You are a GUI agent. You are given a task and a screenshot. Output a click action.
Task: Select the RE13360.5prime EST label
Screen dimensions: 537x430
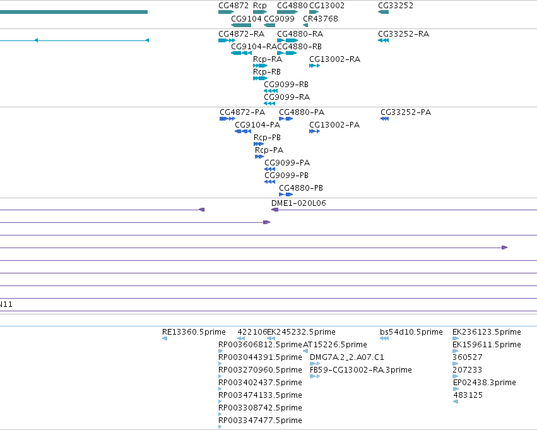point(194,332)
